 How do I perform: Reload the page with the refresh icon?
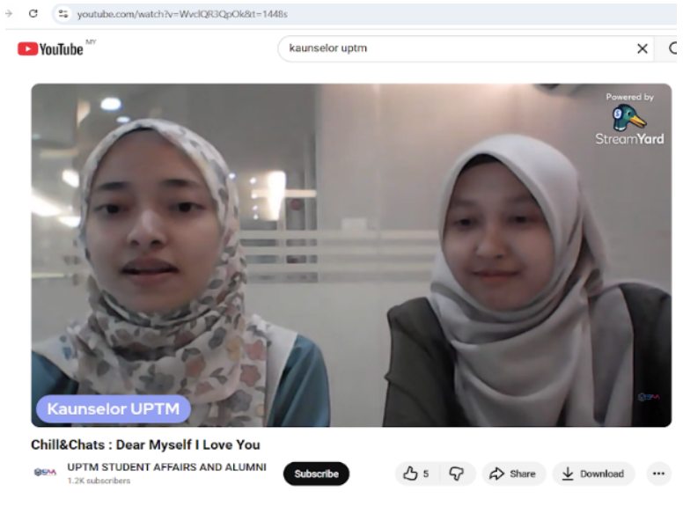[33, 14]
